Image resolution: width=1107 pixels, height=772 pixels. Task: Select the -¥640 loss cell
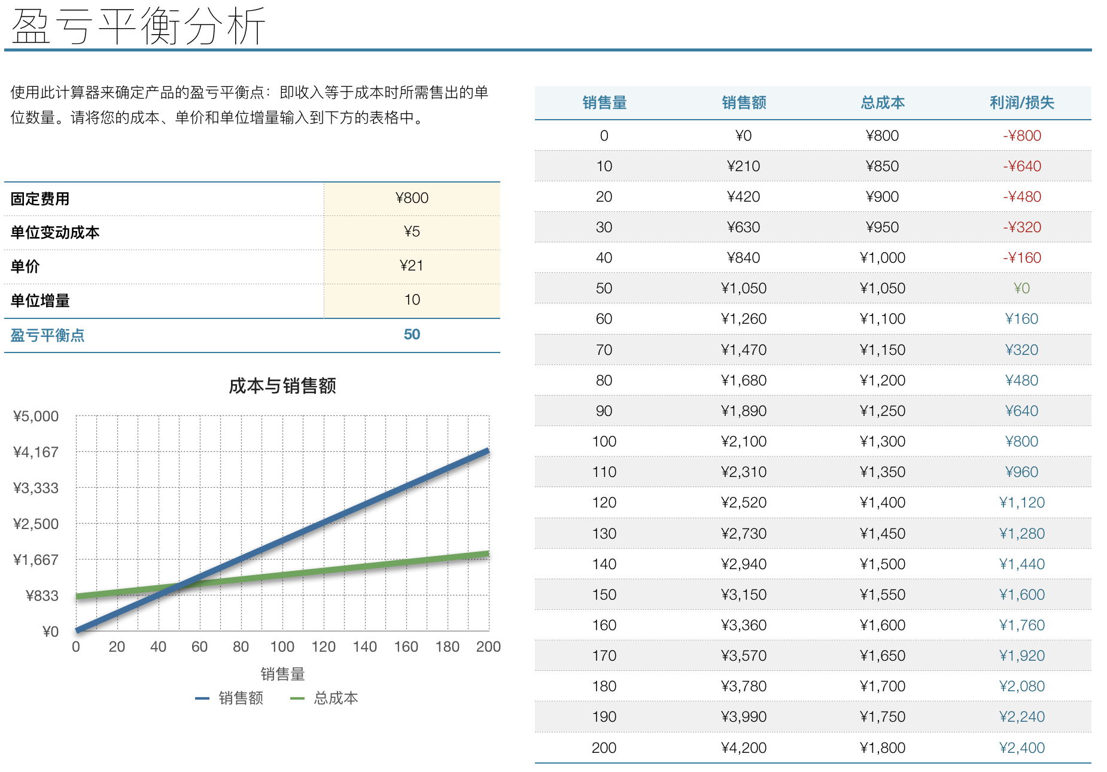point(1022,166)
